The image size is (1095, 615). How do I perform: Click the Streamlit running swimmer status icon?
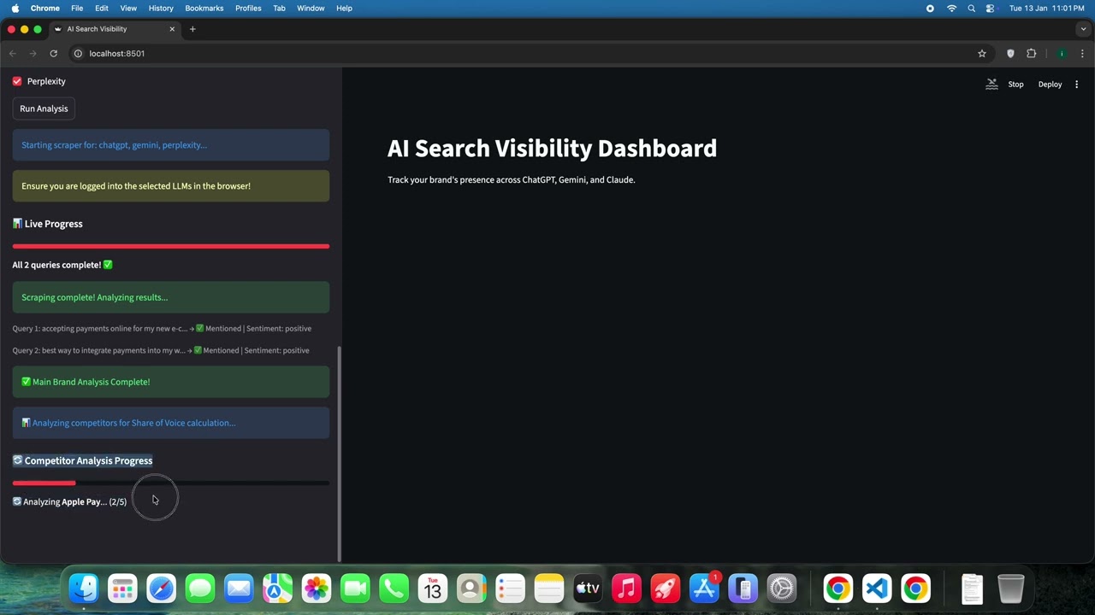[x=991, y=85]
